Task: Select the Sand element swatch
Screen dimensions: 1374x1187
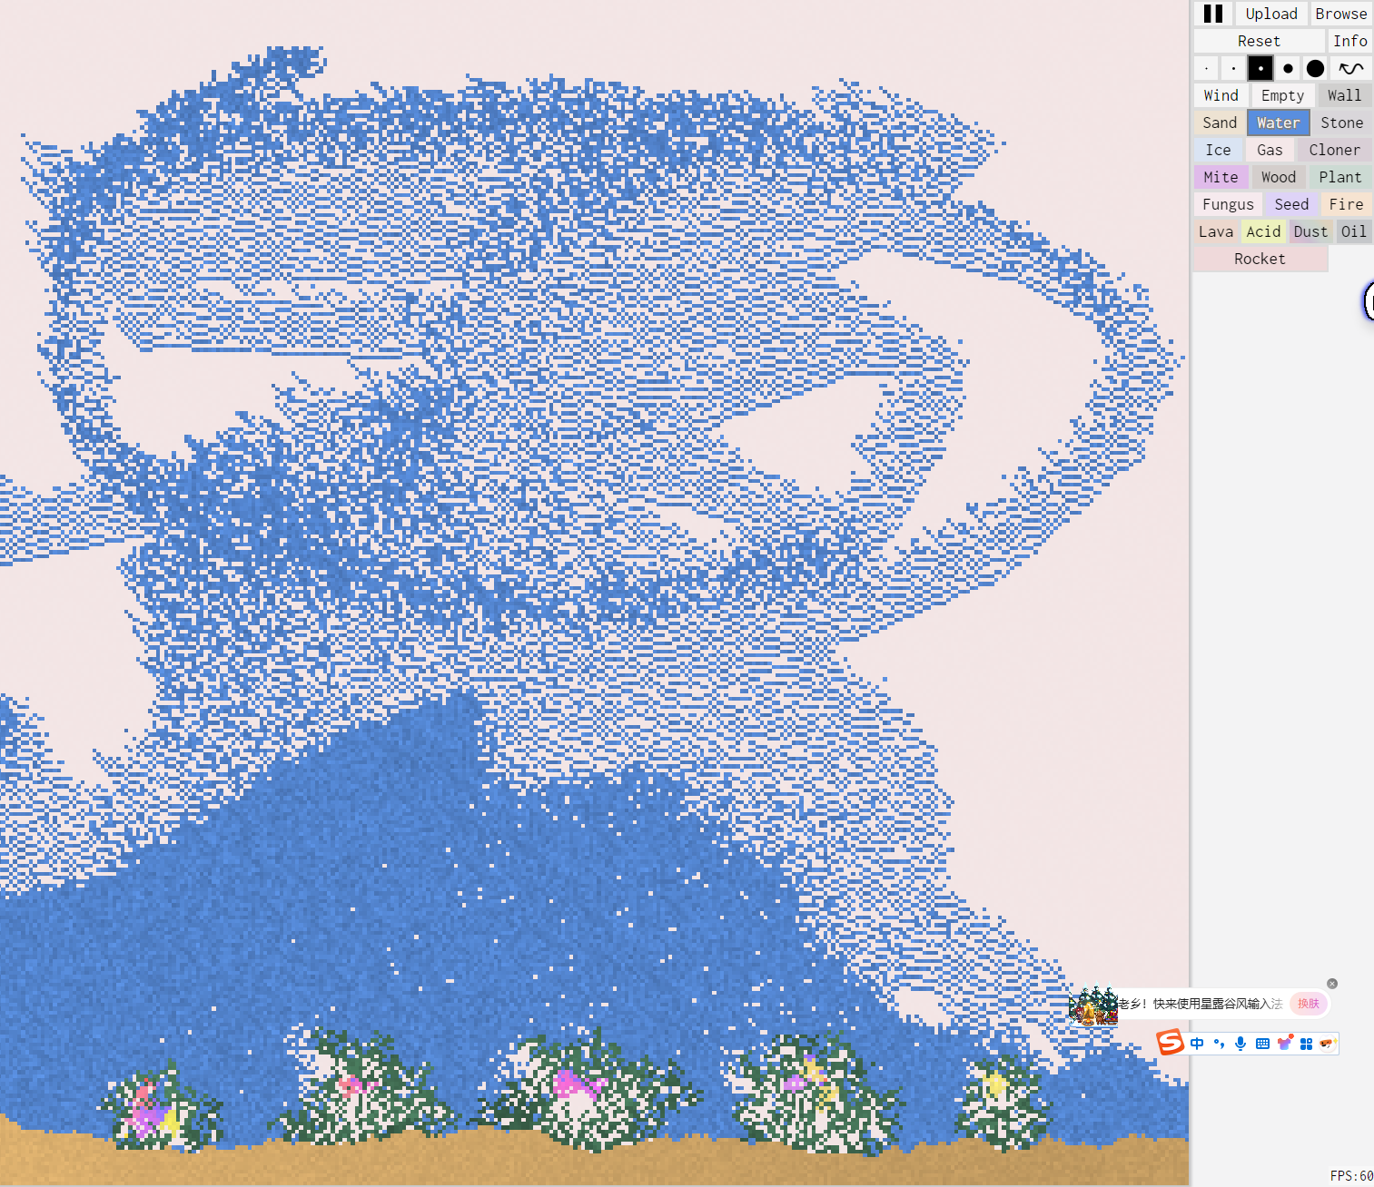Action: click(x=1220, y=123)
